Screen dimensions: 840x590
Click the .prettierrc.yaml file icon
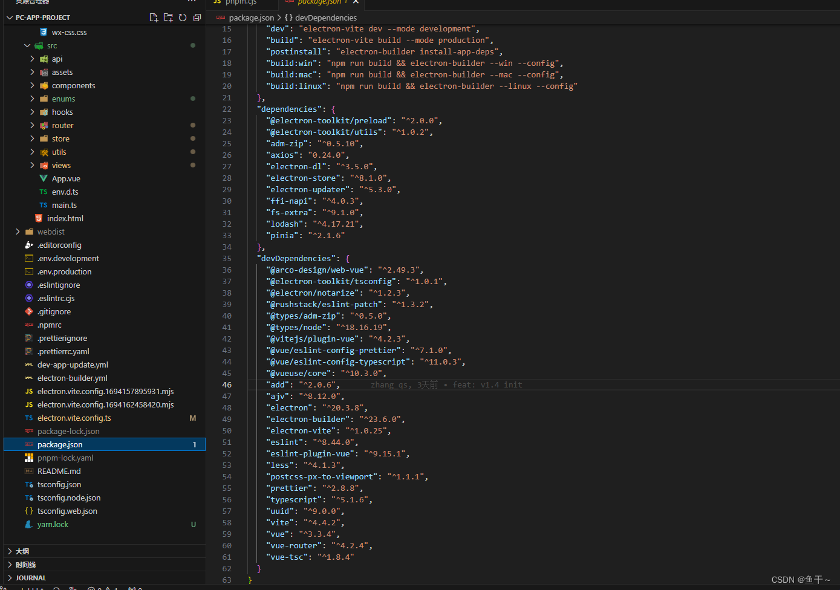pos(29,351)
